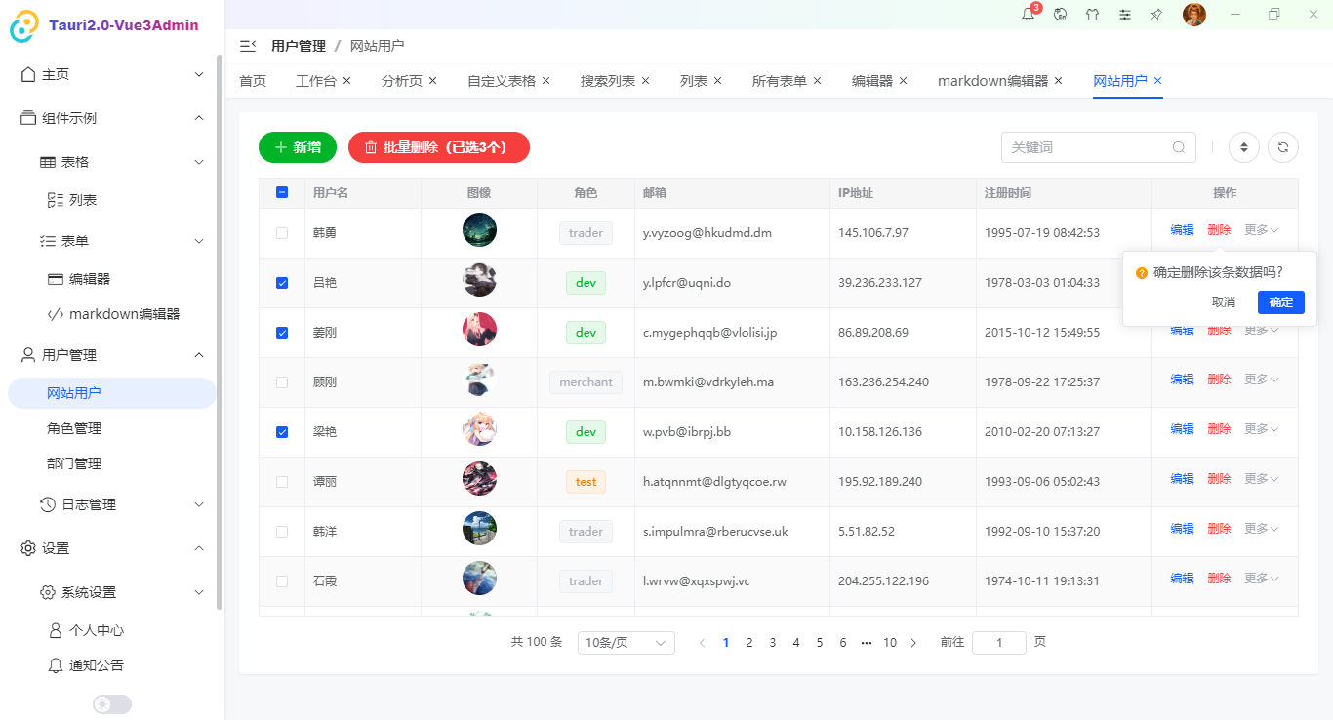The image size is (1333, 720).
Task: Open the 10条/页 page-size dropdown
Action: [626, 642]
